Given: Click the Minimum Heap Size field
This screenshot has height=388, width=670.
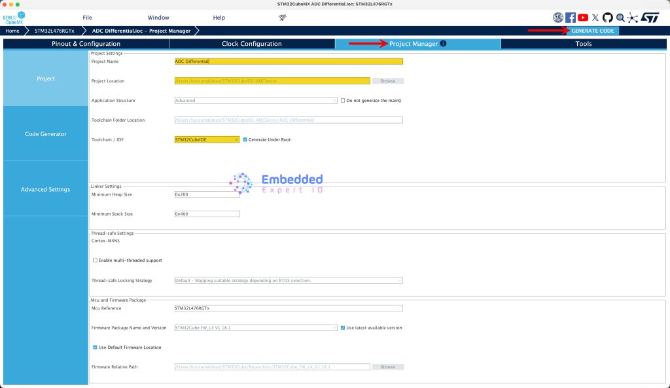Looking at the screenshot, I should click(207, 194).
